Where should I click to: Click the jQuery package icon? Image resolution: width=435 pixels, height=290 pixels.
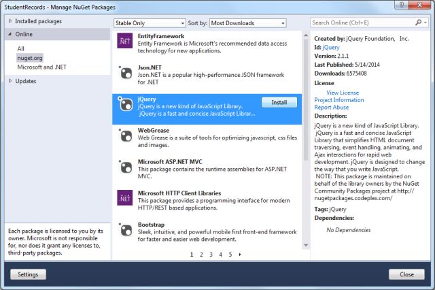(x=125, y=103)
